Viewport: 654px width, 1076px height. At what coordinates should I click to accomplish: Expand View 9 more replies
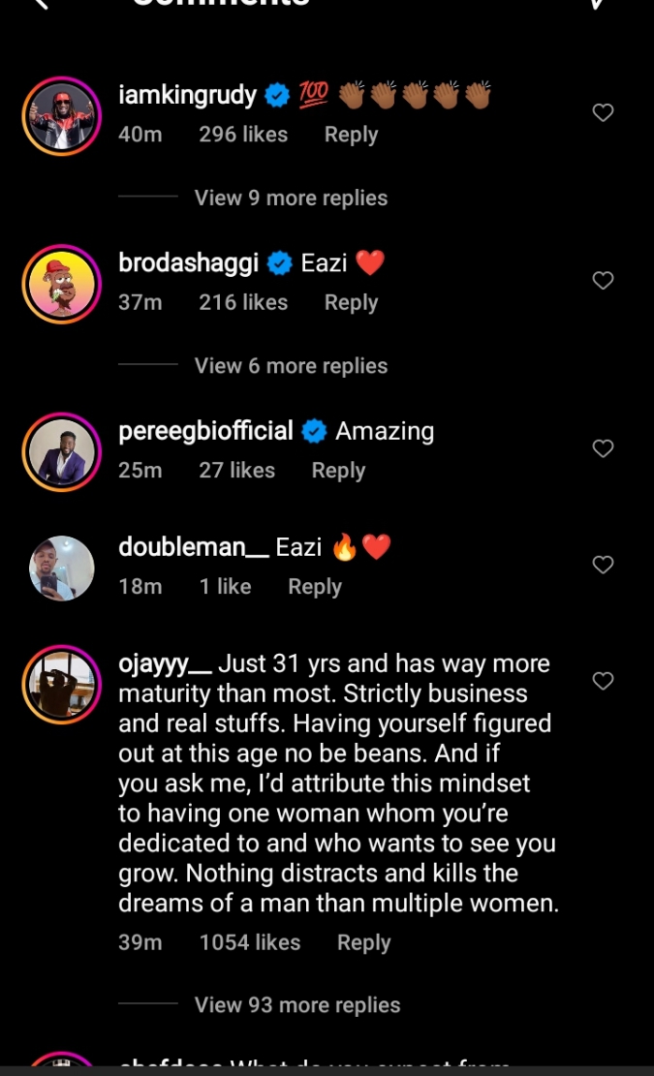tap(291, 198)
